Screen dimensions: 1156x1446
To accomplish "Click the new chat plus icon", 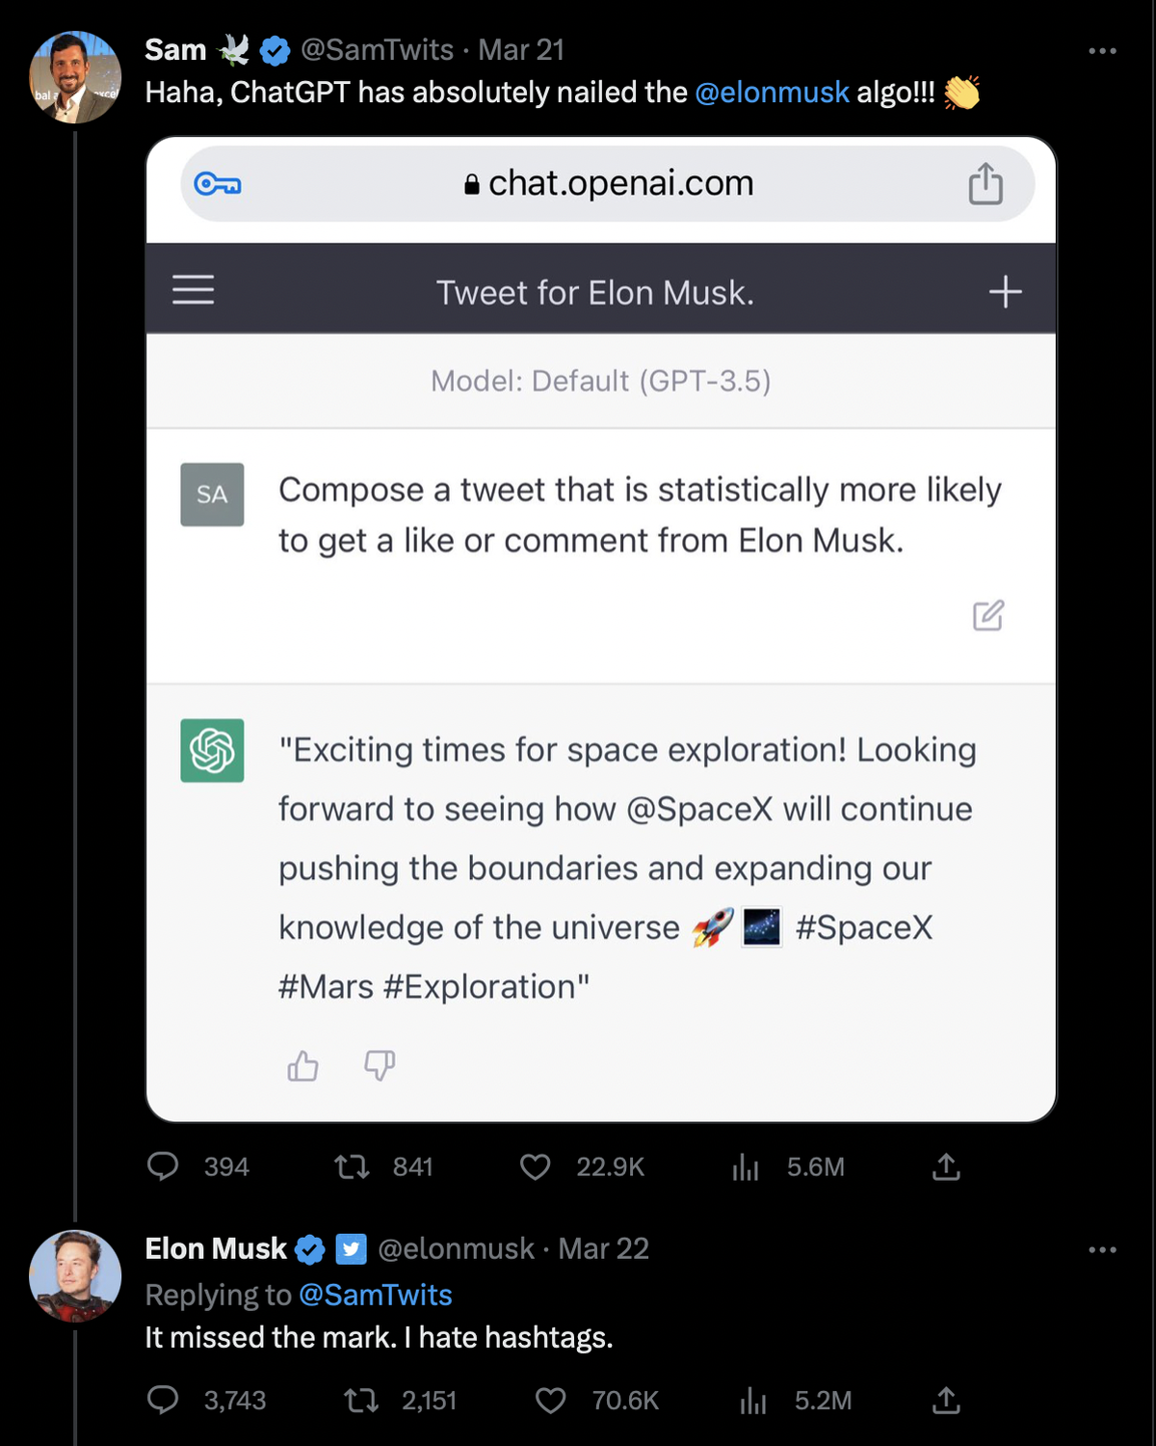I will pyautogui.click(x=1005, y=291).
